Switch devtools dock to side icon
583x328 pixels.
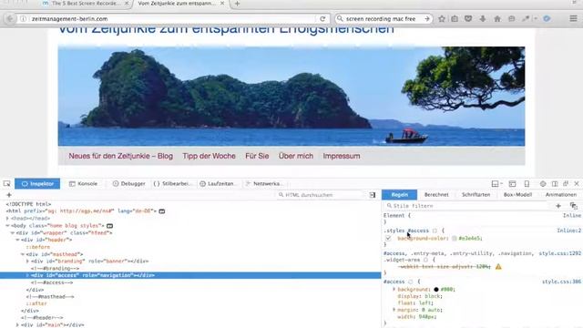coord(555,184)
